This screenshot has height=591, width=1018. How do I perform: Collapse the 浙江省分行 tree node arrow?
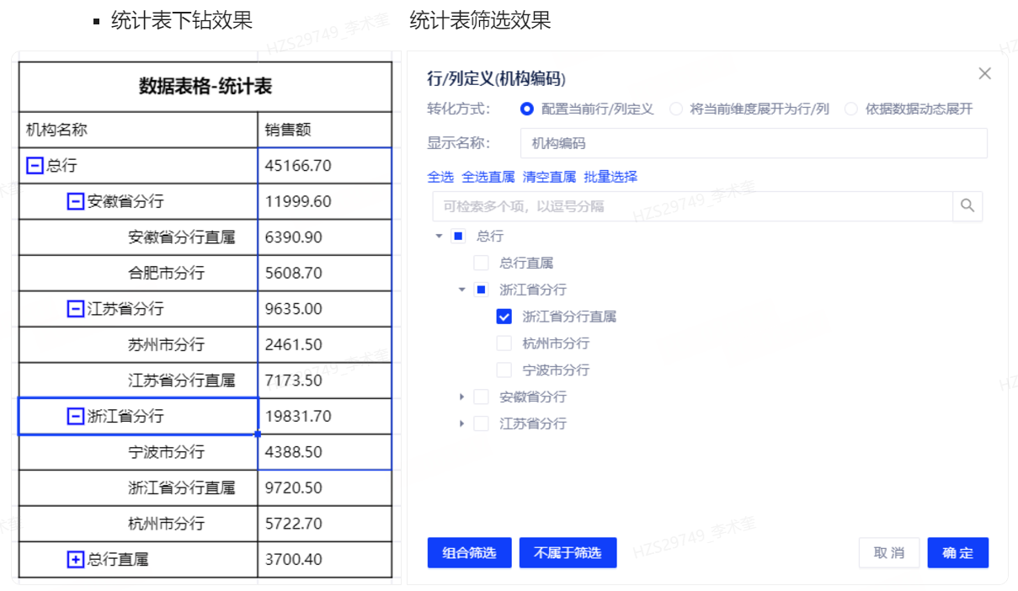(x=461, y=290)
